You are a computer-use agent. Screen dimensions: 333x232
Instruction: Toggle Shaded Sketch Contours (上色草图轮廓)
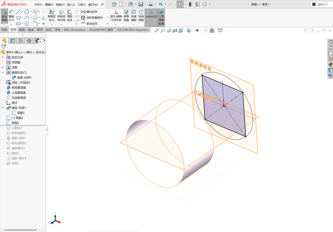coord(161,18)
